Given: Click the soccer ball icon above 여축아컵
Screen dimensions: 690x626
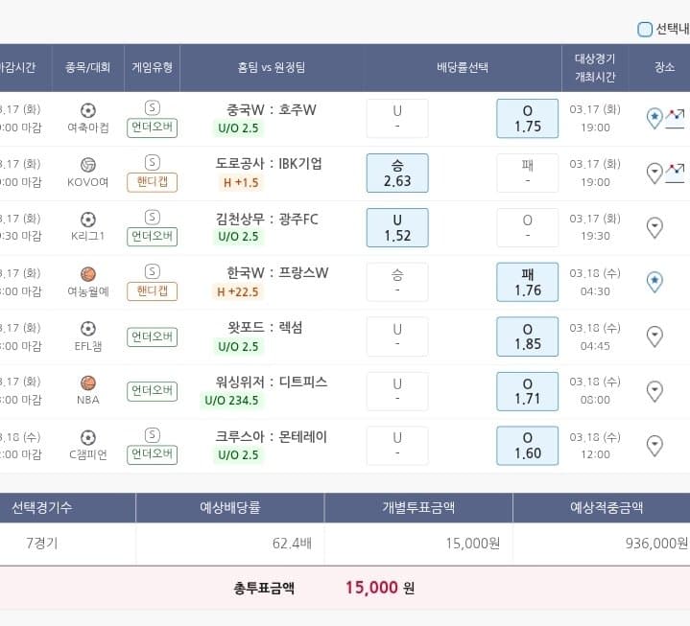Looking at the screenshot, I should 88,109.
